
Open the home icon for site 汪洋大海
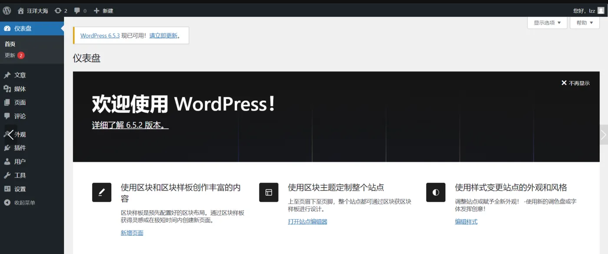click(x=21, y=10)
